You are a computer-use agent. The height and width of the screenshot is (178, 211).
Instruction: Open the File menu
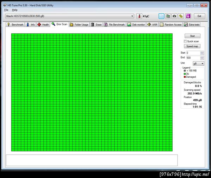coord(6,10)
